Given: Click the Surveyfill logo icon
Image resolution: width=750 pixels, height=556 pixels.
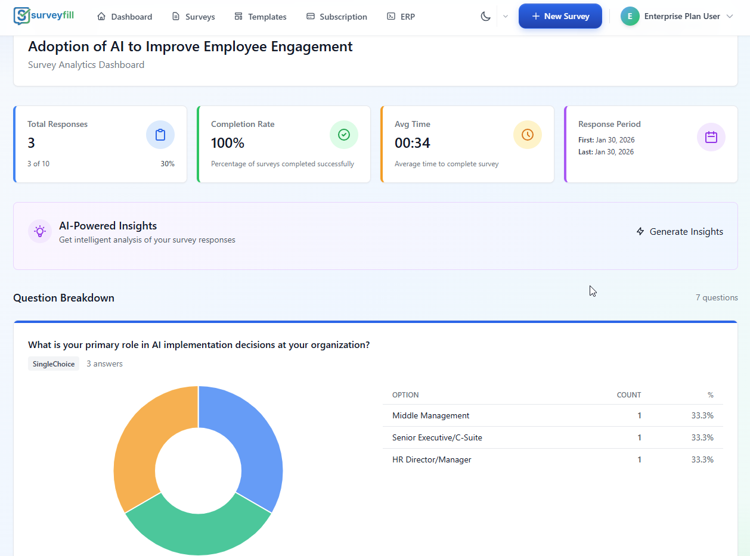Looking at the screenshot, I should tap(21, 16).
